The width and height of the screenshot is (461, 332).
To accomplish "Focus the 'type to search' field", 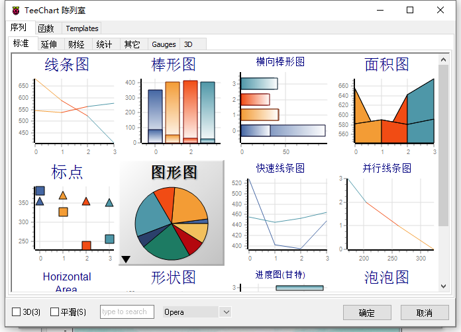I will coord(127,311).
